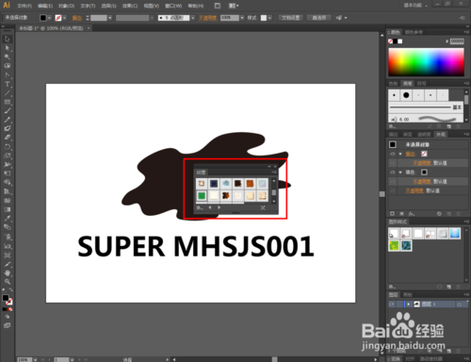Choose the Zoom magnifier tool

(7, 282)
